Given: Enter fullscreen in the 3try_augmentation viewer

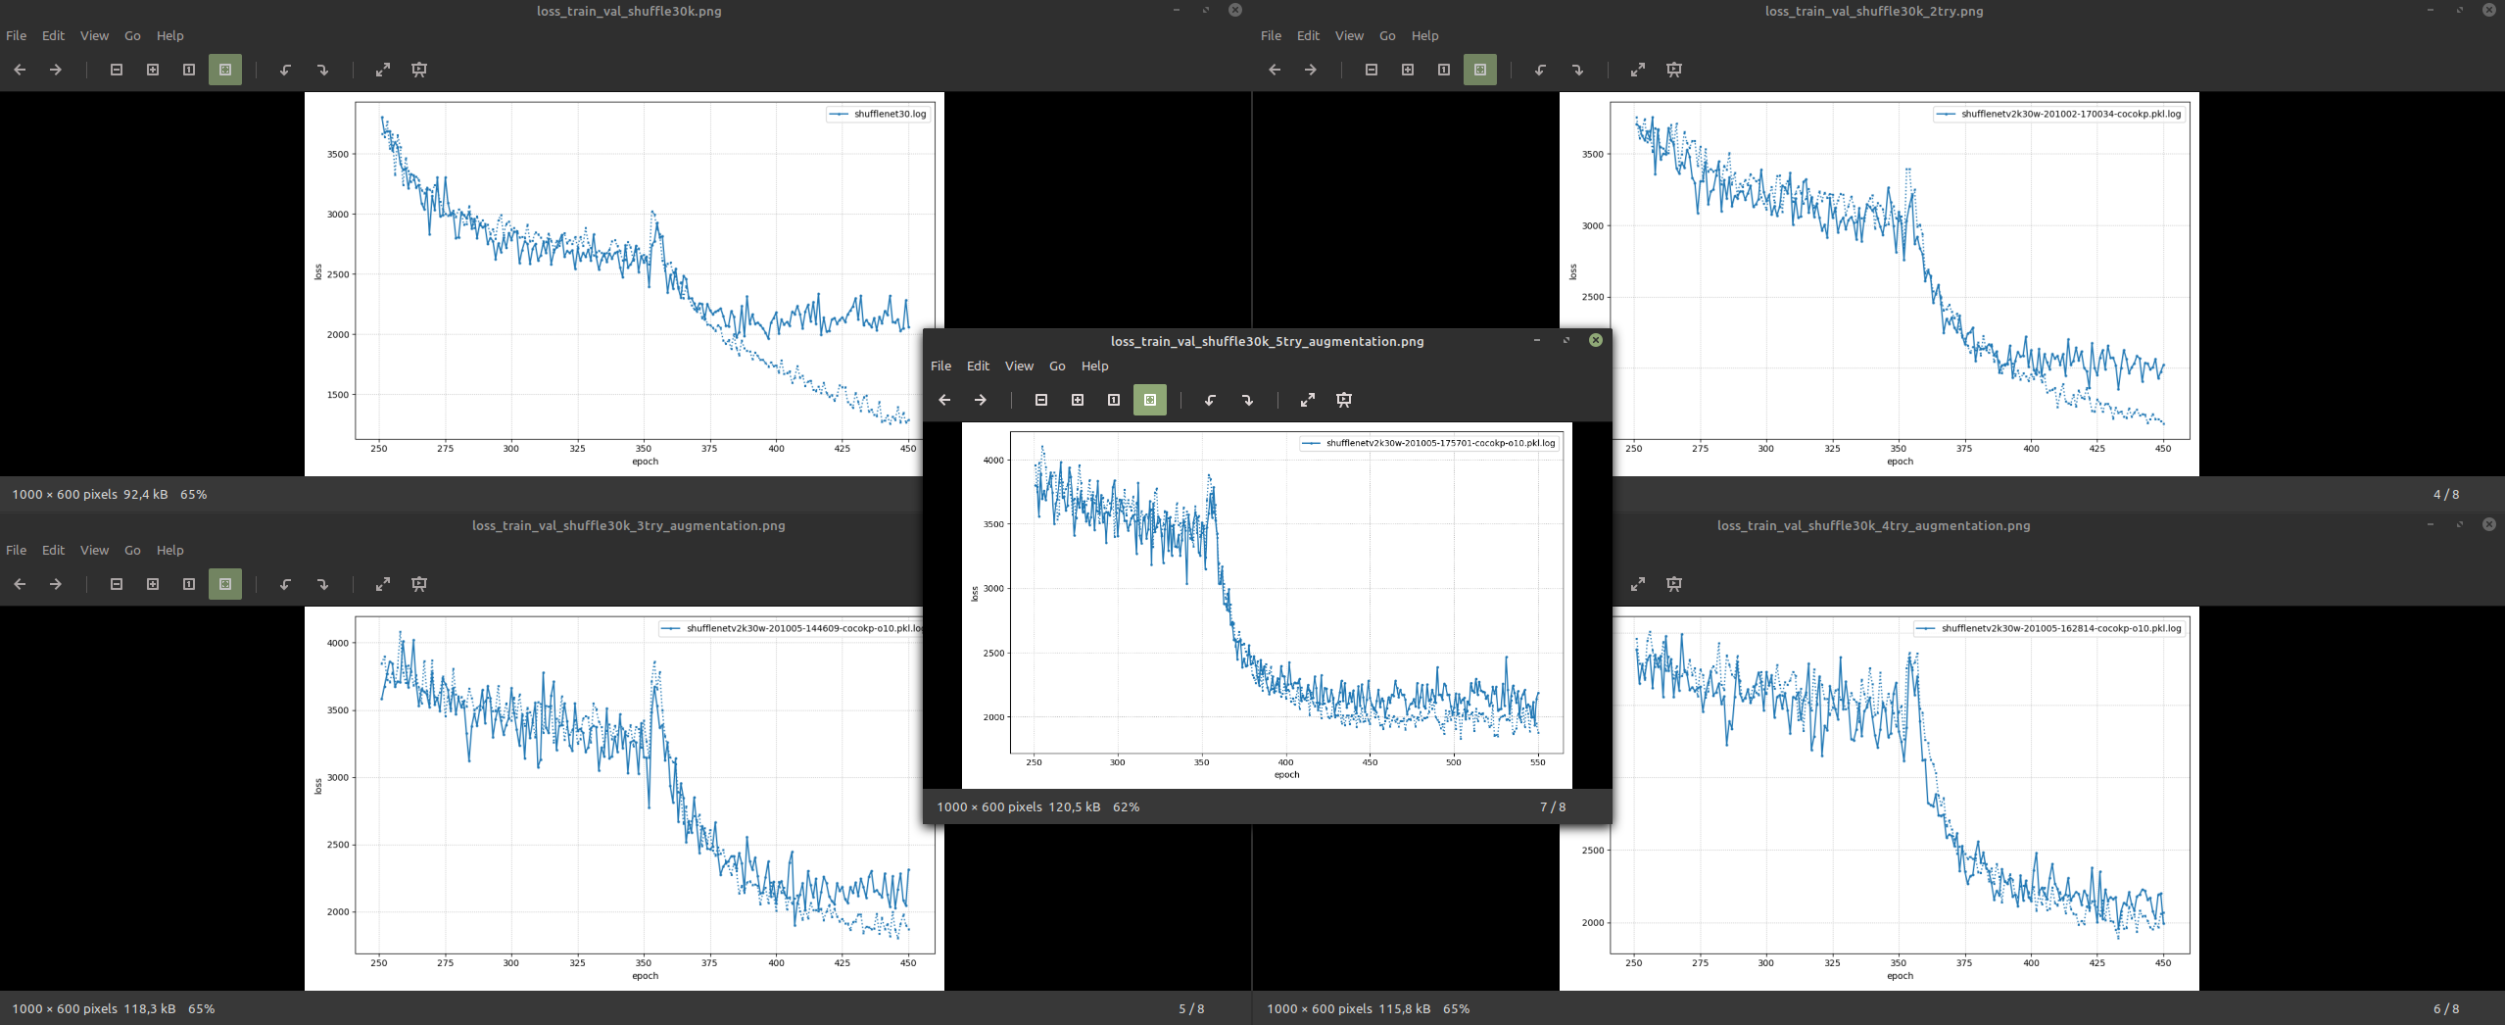Looking at the screenshot, I should coord(383,583).
